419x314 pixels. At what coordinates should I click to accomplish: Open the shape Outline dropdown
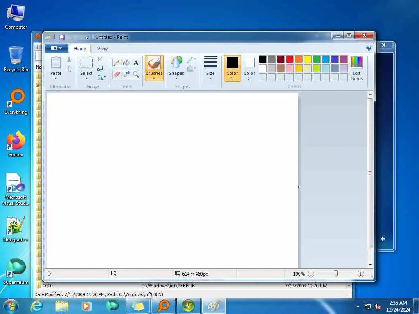191,60
